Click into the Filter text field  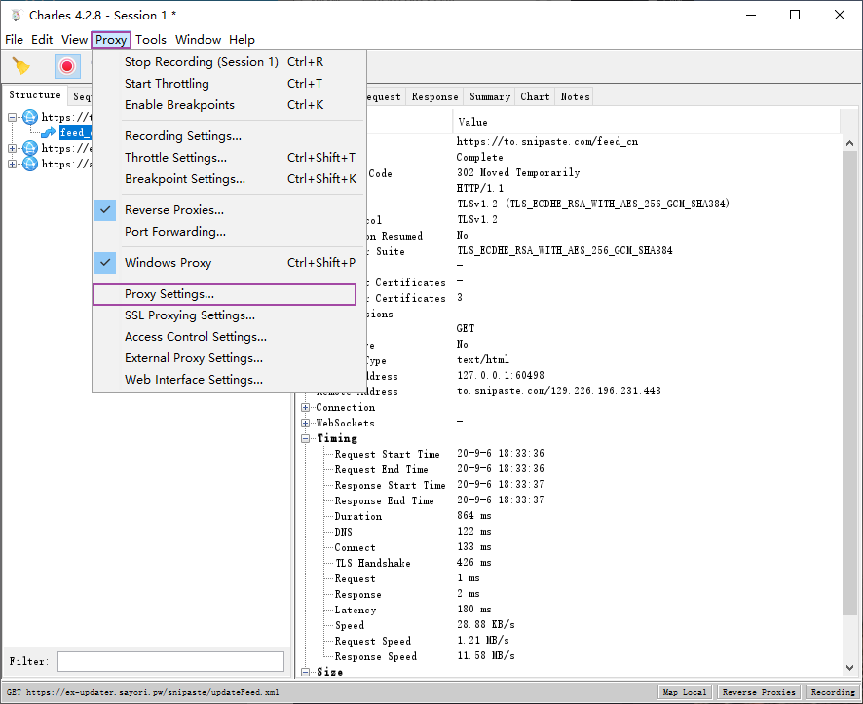(170, 661)
